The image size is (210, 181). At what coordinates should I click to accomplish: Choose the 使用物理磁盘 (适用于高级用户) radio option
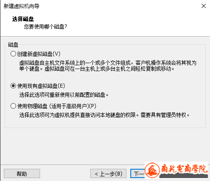coord(13,106)
